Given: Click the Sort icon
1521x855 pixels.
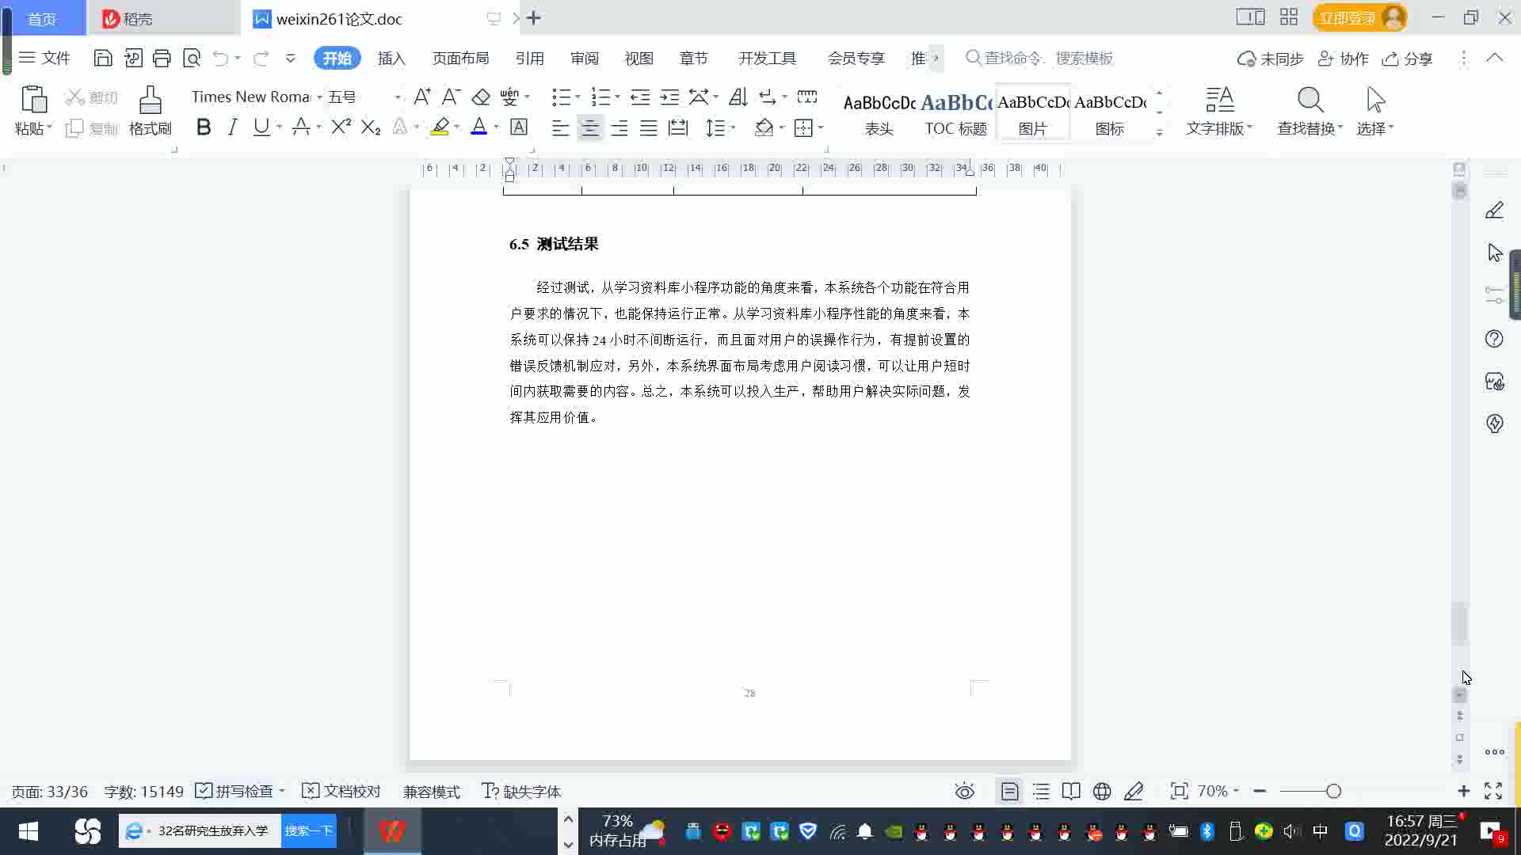Looking at the screenshot, I should (x=738, y=97).
